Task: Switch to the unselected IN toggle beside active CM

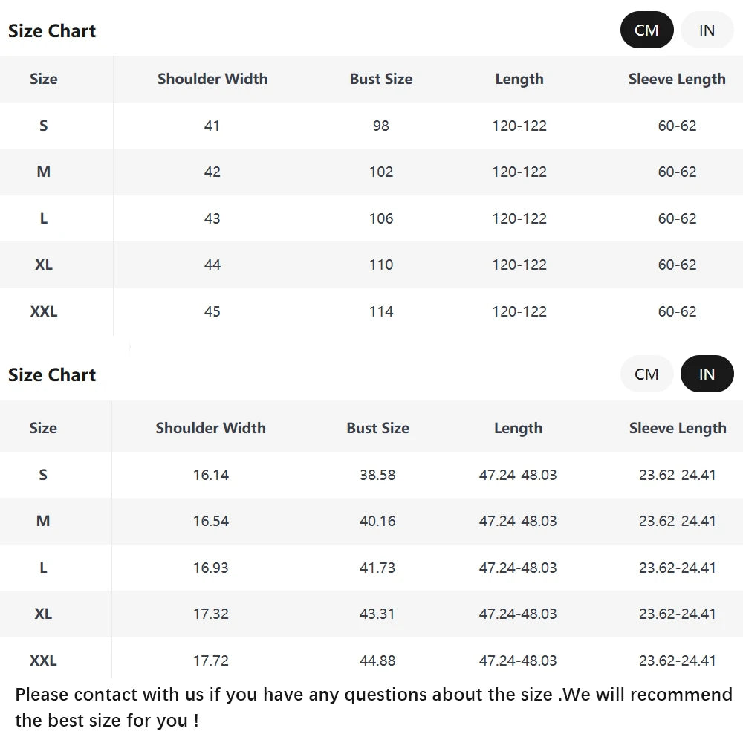Action: point(707,30)
